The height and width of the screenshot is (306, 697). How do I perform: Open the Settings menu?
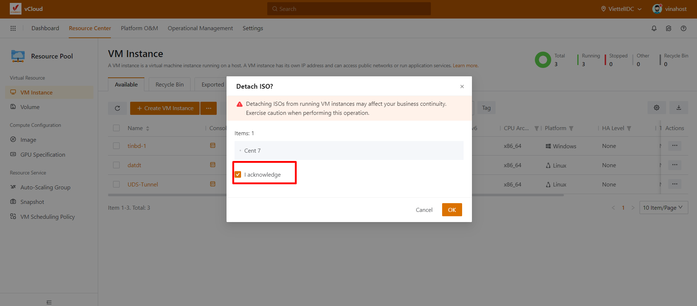tap(253, 28)
